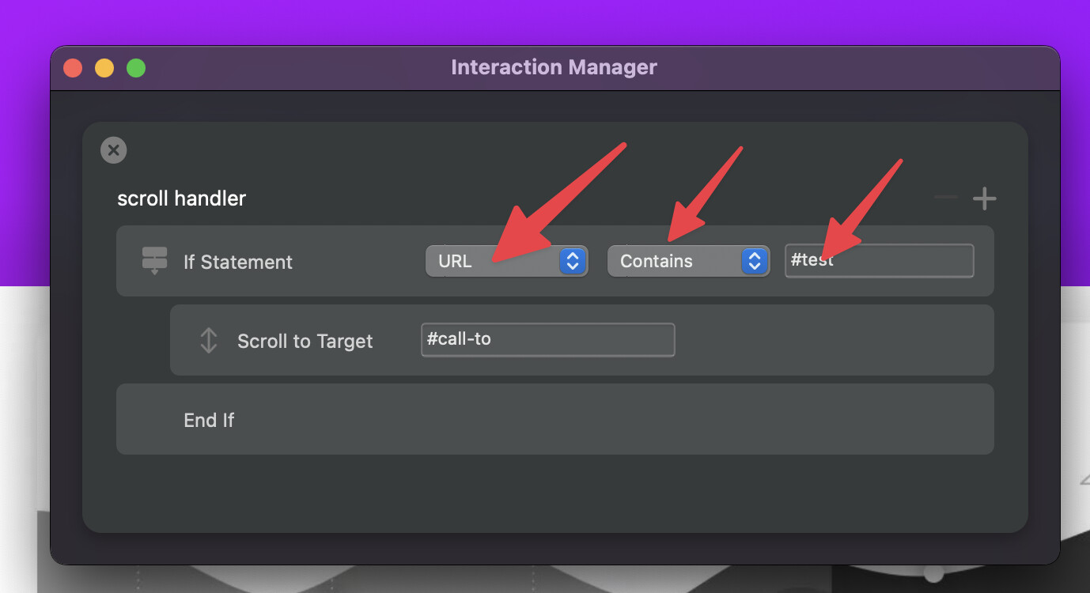Close the scroll handler panel with the gray X
Viewport: 1090px width, 593px height.
[x=114, y=150]
